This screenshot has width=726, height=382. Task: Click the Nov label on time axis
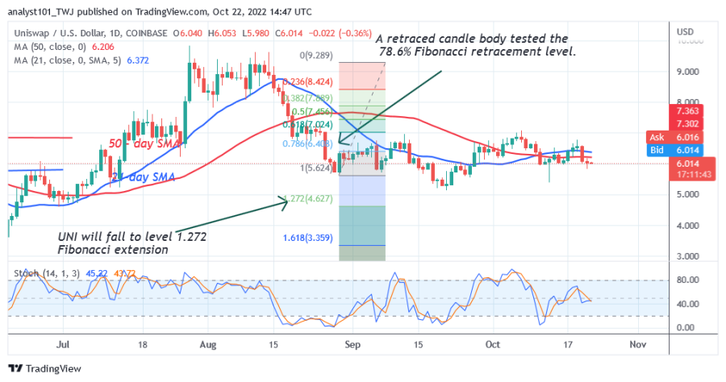[x=637, y=345]
